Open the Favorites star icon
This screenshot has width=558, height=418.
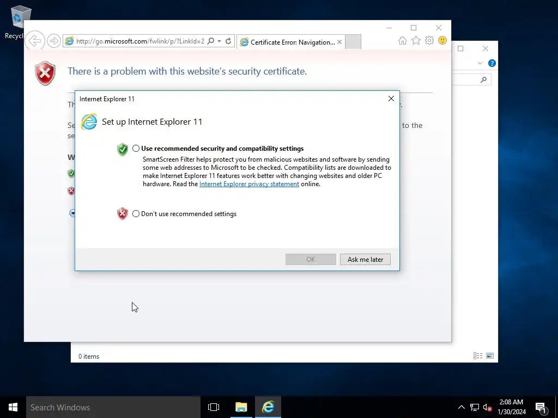coord(416,40)
